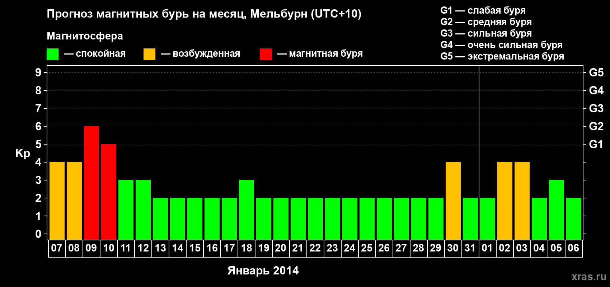Select the Kp value 0 on the left axis
This screenshot has height=287, width=610.
38,234
